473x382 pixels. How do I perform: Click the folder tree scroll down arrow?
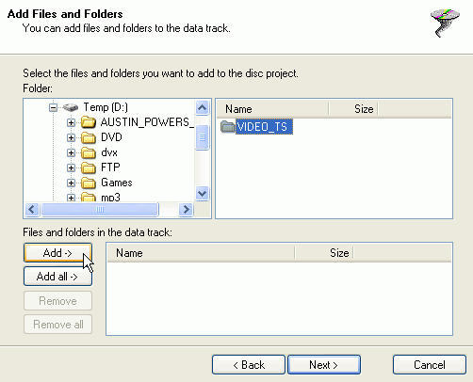click(x=202, y=193)
